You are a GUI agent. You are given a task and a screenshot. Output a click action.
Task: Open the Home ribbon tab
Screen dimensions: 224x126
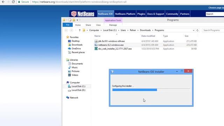coord(78,25)
